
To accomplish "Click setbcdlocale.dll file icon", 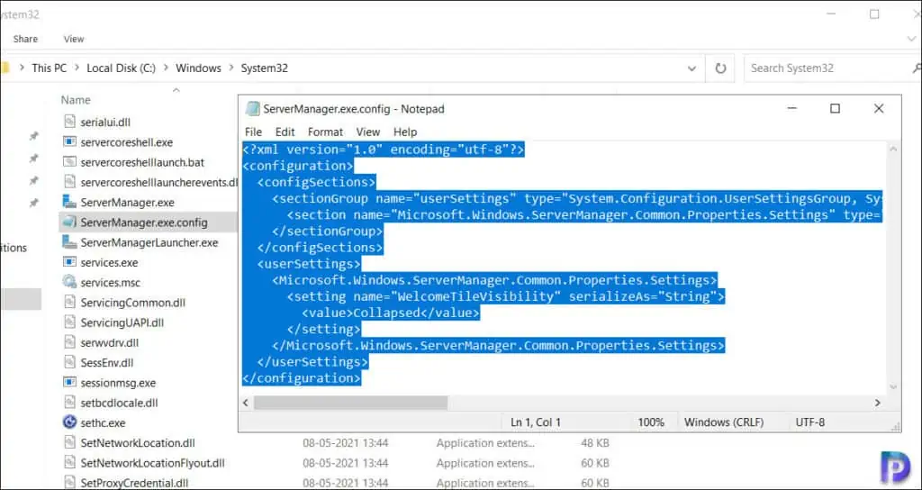I will (70, 403).
